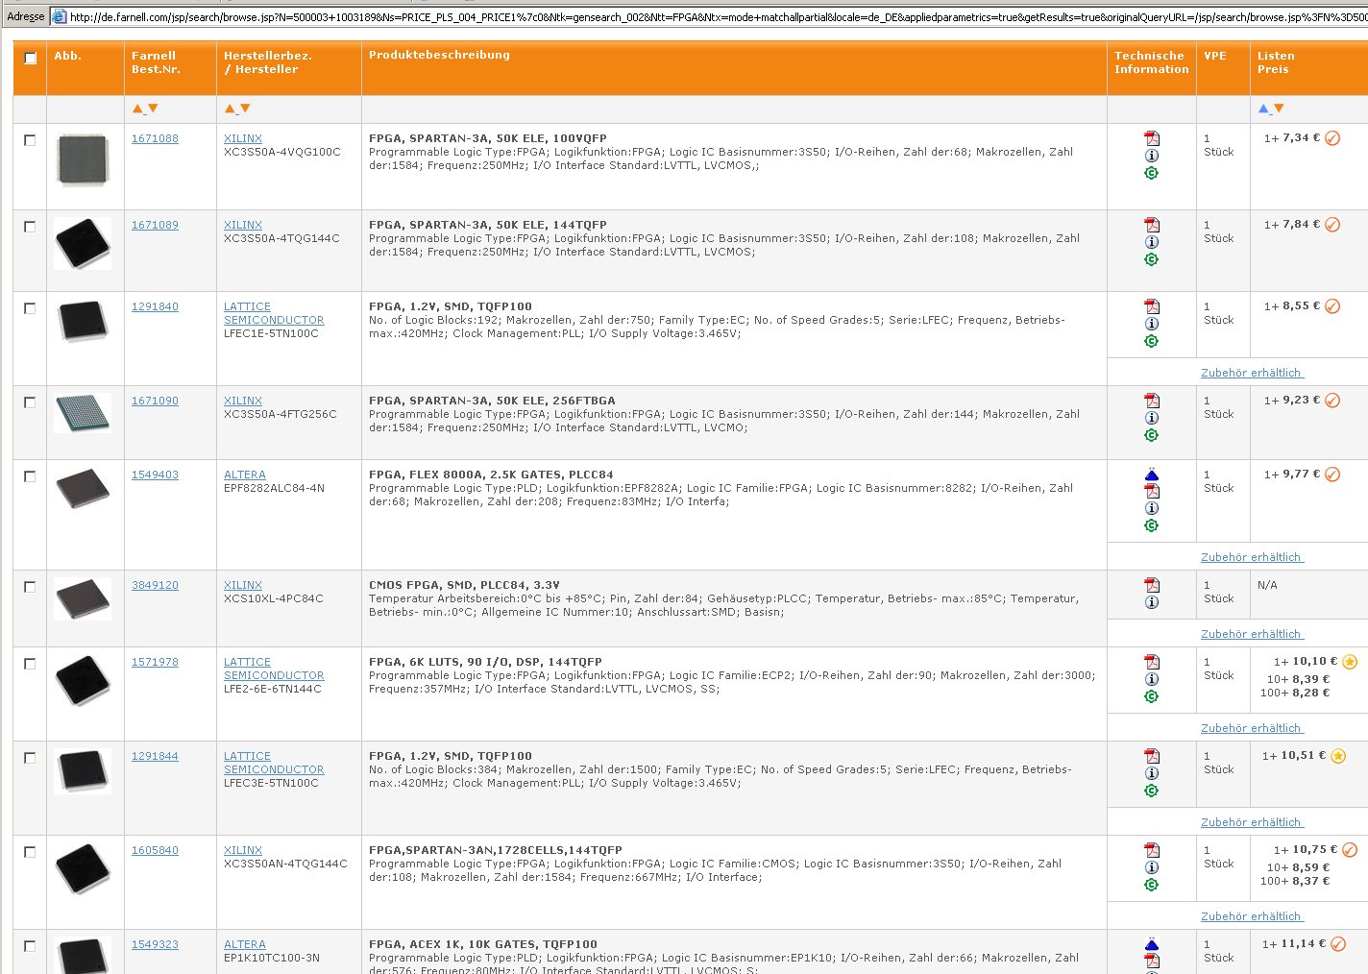Open order number link 1549403

pyautogui.click(x=155, y=475)
